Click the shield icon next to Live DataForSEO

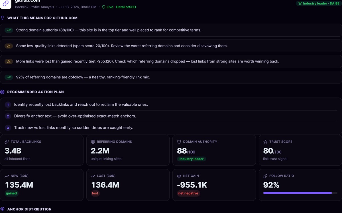tap(104, 7)
